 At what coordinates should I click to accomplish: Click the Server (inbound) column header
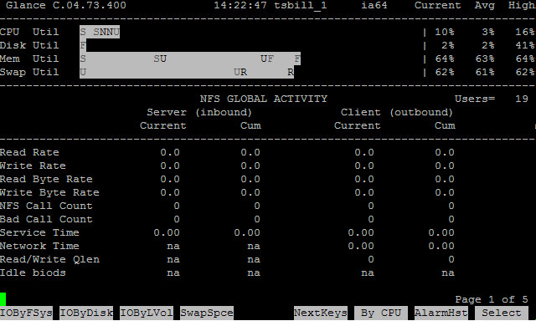(199, 112)
